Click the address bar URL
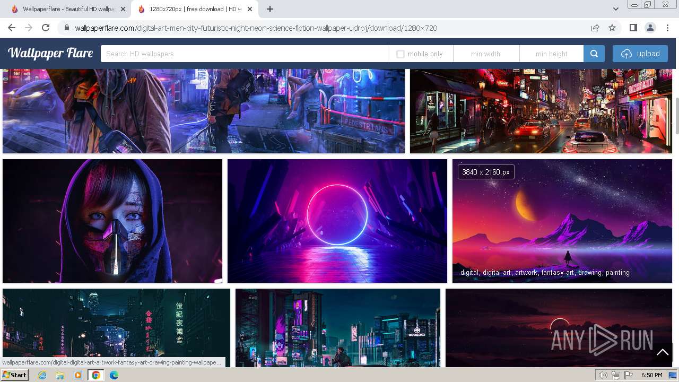679x382 pixels. click(x=256, y=28)
